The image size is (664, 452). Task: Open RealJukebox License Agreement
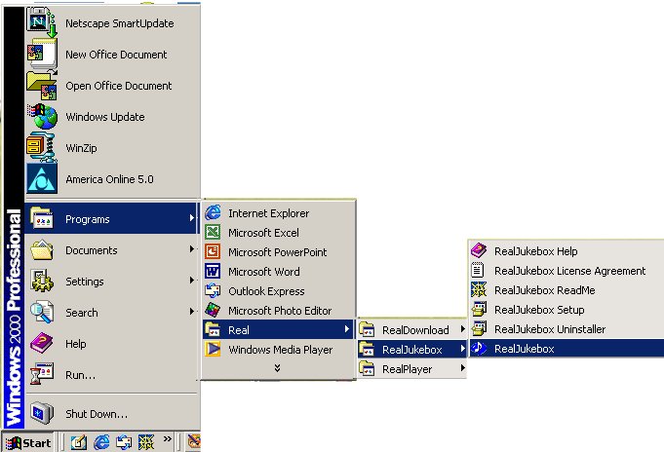[569, 271]
